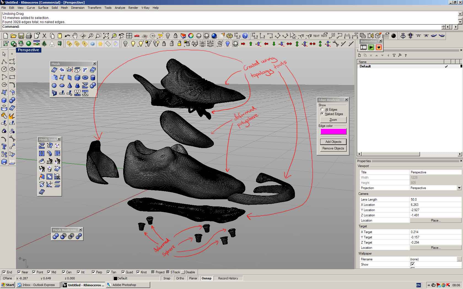Click the Add Objects button
Image resolution: width=463 pixels, height=289 pixels.
pyautogui.click(x=333, y=142)
